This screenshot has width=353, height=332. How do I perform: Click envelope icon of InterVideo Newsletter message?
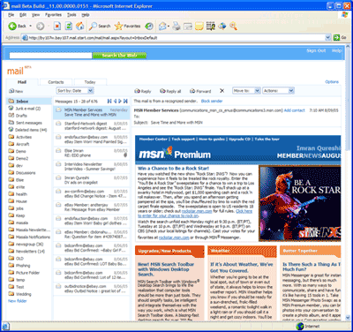[58, 164]
